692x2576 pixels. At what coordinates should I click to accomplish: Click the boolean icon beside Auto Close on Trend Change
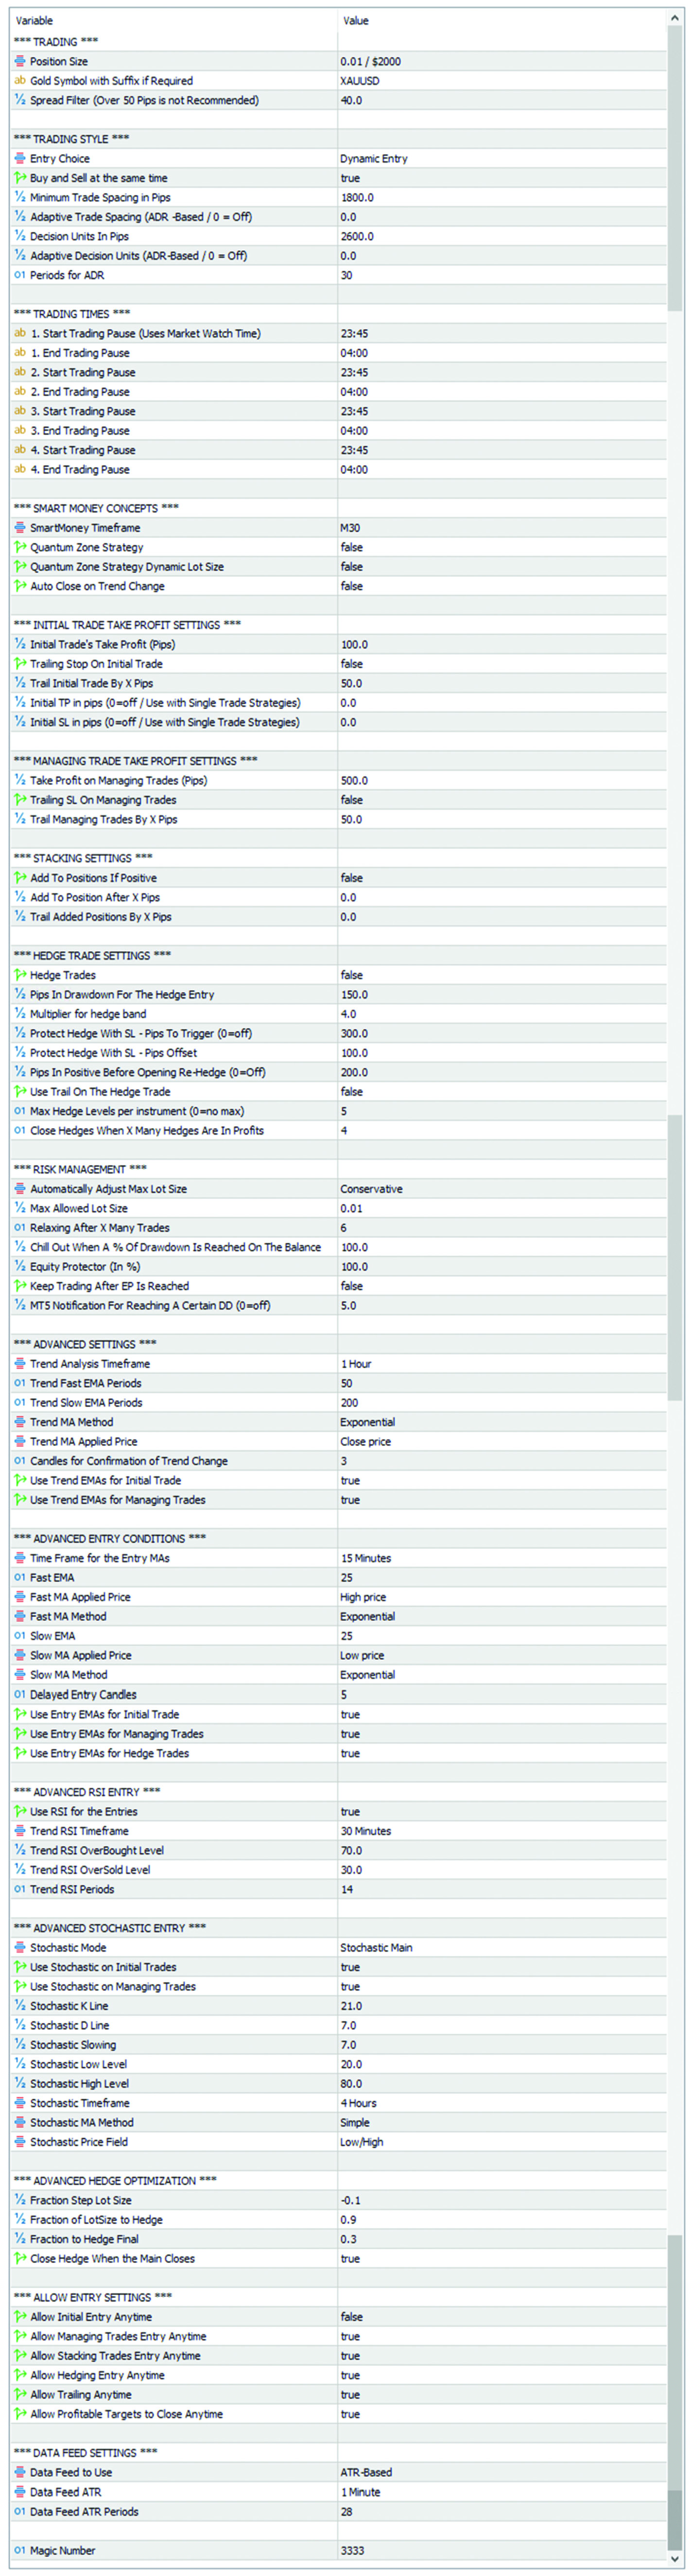[x=20, y=586]
